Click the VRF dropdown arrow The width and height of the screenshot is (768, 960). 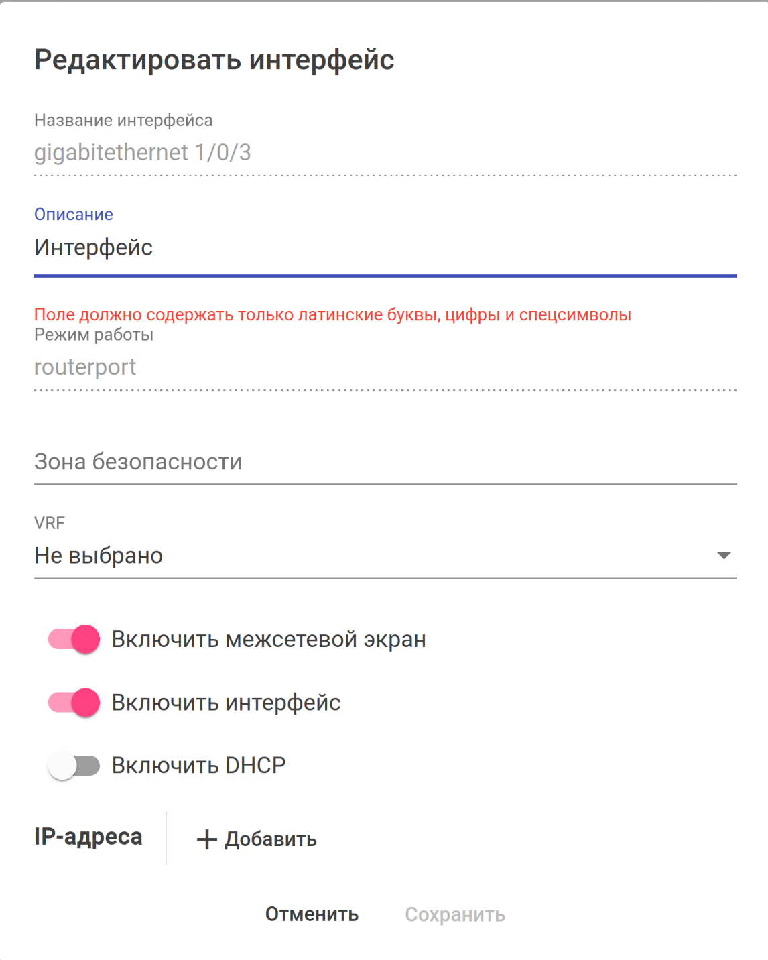coord(723,556)
